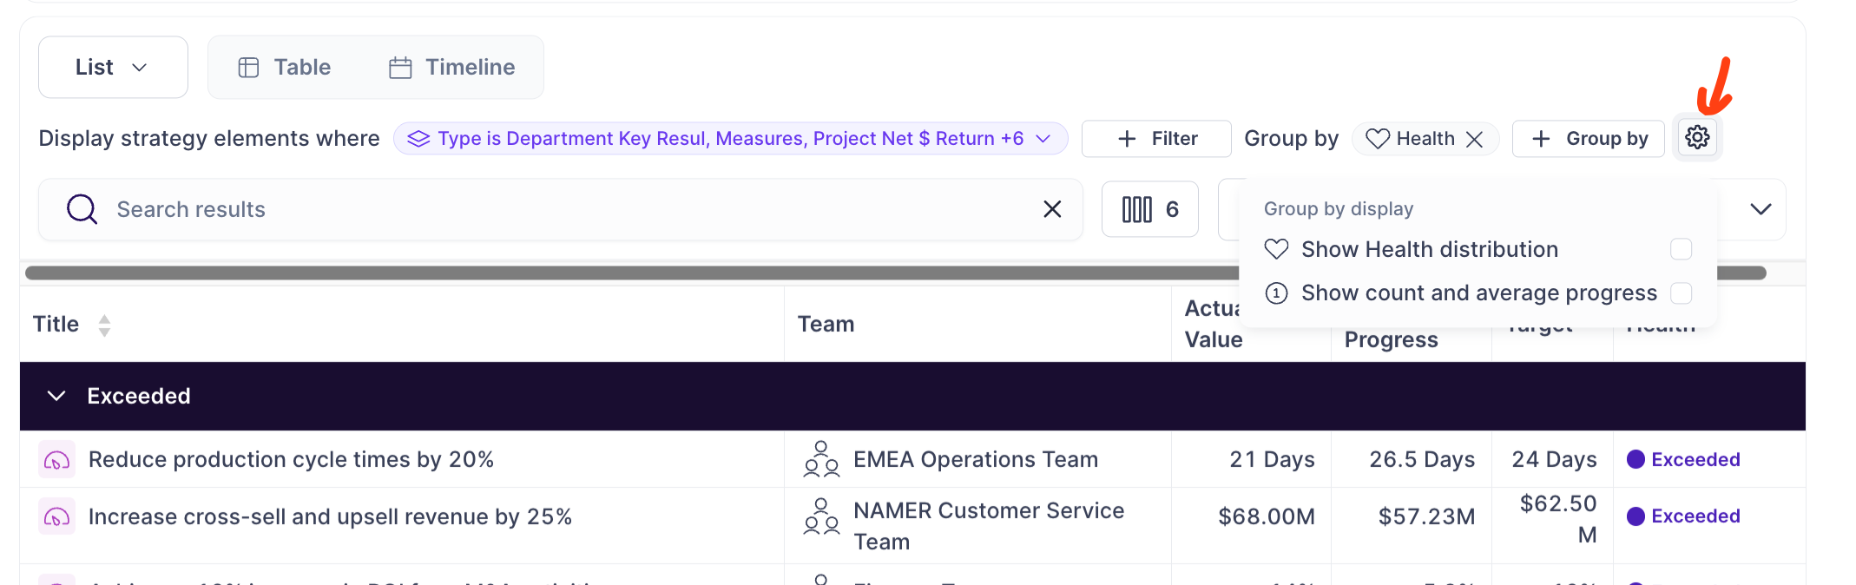Click the key result icon beside Increase cross-sell revenue

pyautogui.click(x=56, y=516)
